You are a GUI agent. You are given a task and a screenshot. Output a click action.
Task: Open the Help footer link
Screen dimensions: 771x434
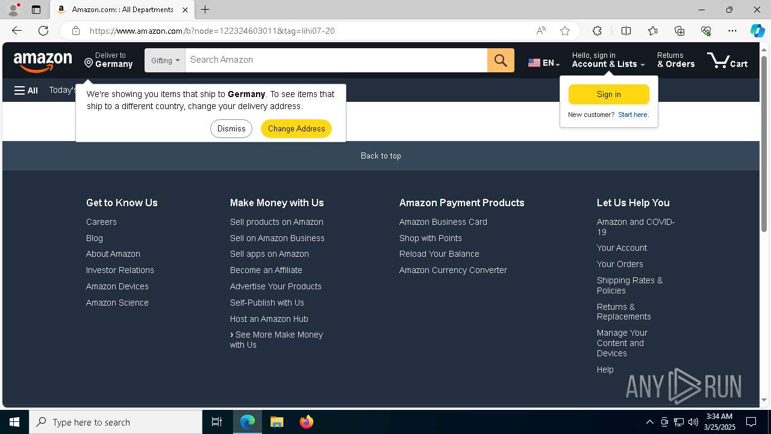(605, 370)
